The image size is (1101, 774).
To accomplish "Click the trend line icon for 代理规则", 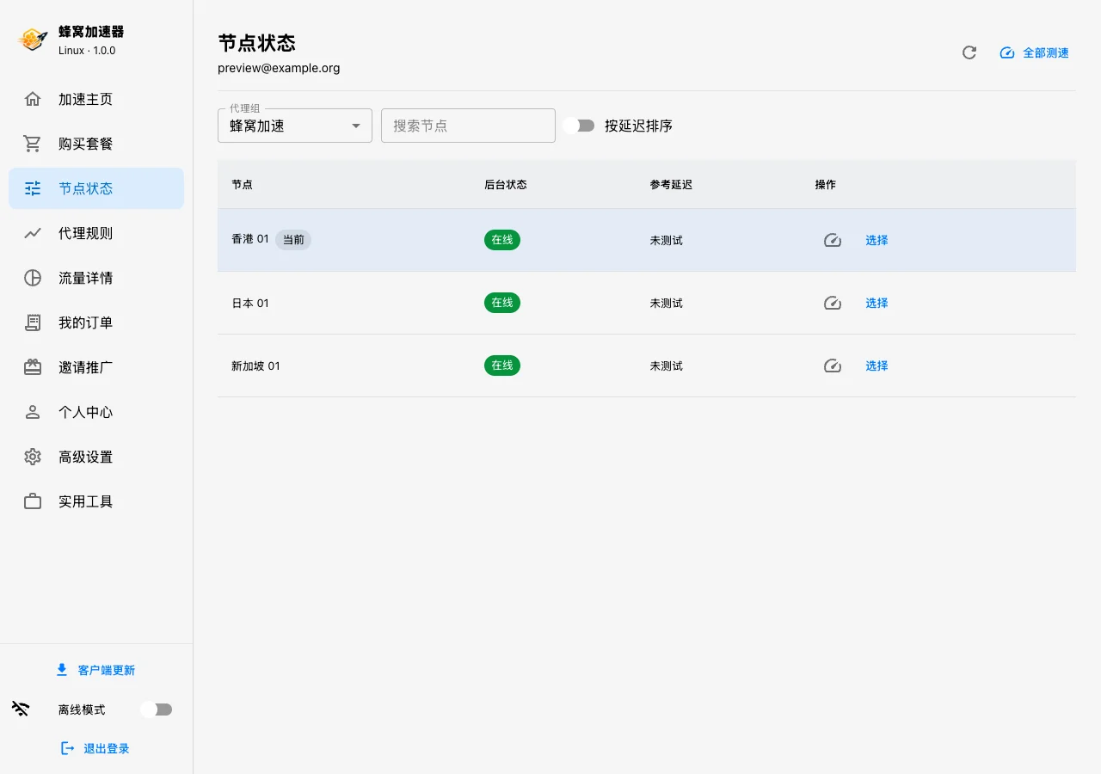I will tap(33, 233).
